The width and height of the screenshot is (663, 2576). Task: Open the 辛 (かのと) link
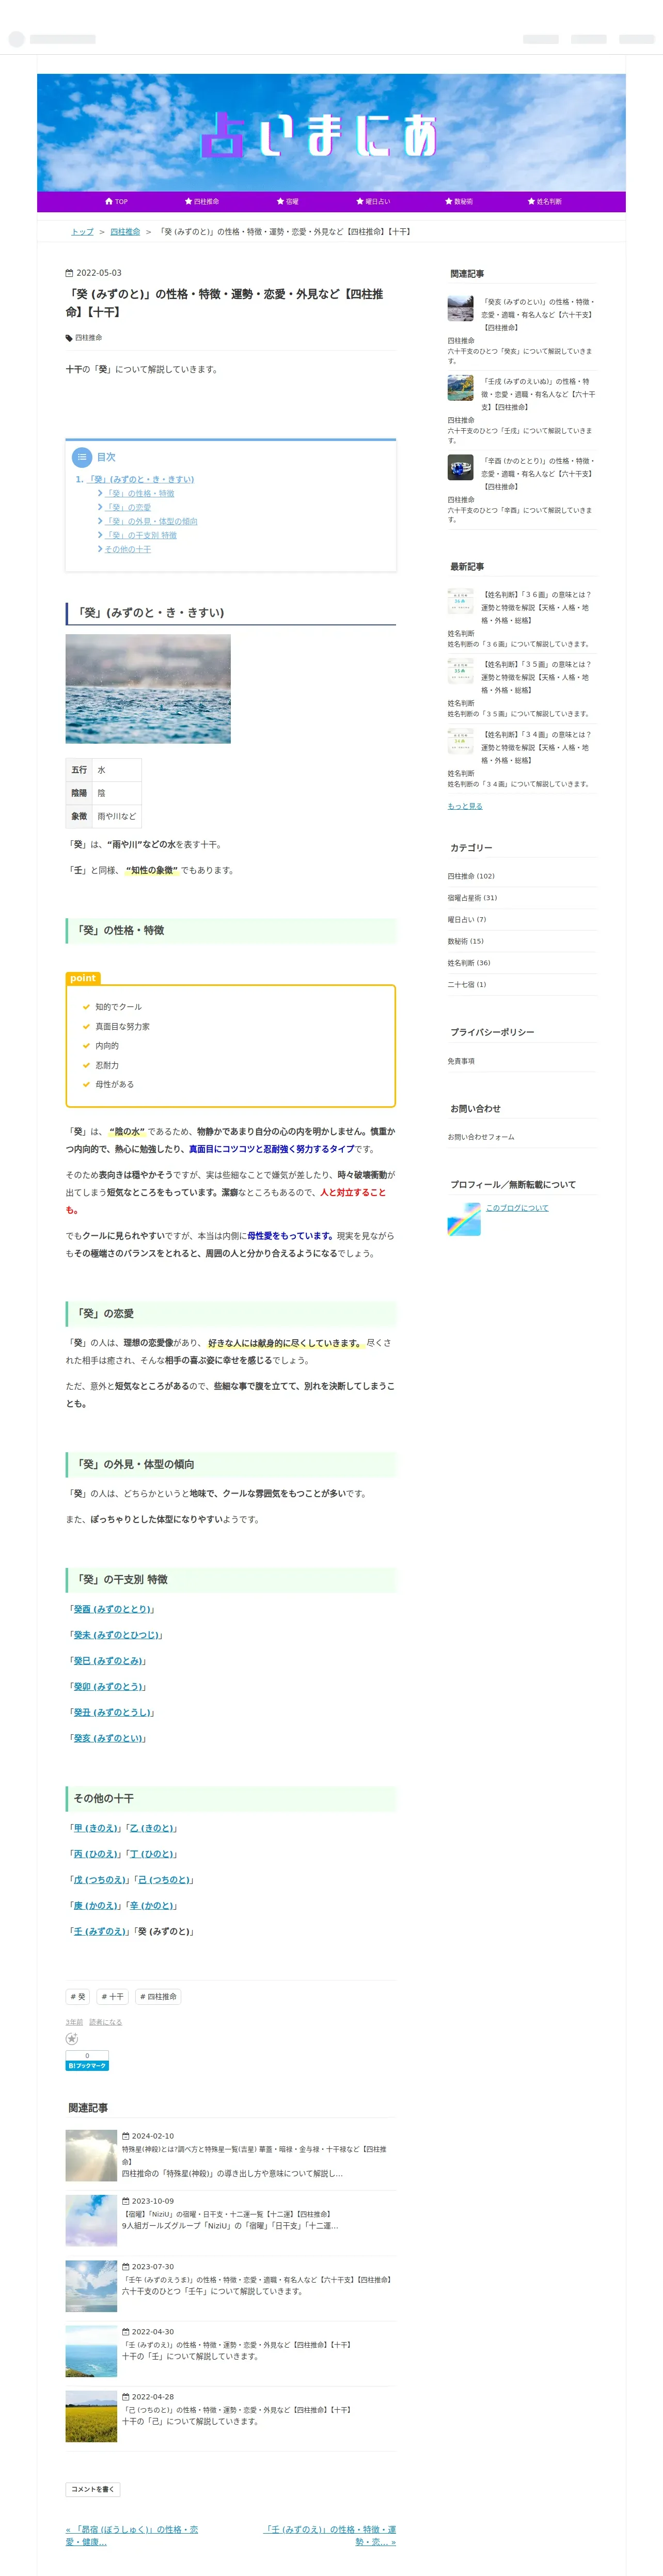point(151,1907)
